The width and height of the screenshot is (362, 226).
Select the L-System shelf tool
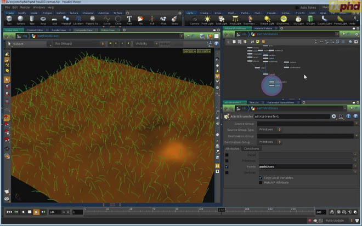(78, 20)
